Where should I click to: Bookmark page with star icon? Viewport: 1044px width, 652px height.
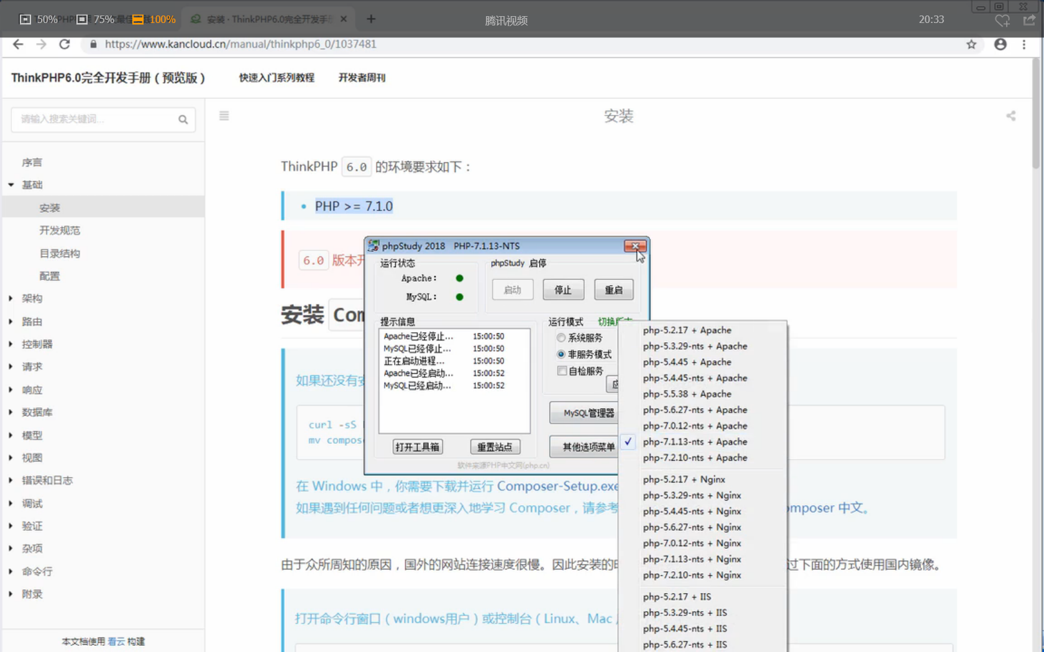click(971, 44)
